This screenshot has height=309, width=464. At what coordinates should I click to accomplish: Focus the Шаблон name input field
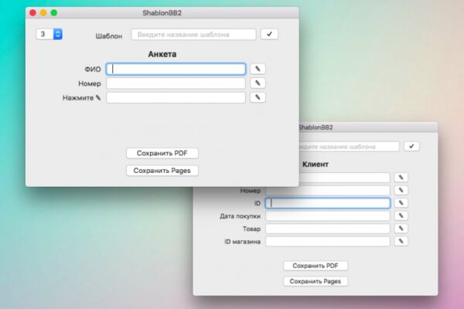click(x=194, y=34)
